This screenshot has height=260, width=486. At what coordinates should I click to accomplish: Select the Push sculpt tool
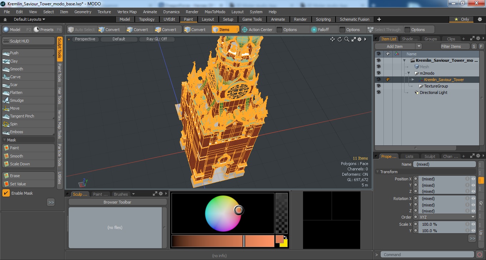click(x=28, y=53)
